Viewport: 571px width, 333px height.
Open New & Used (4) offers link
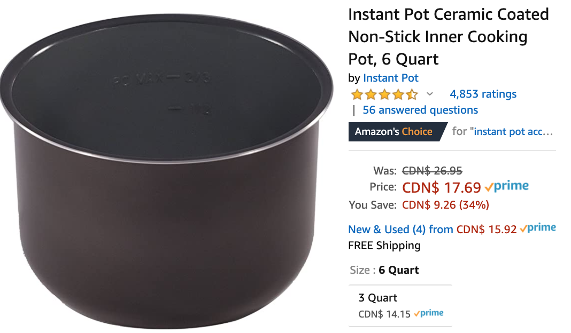[400, 229]
